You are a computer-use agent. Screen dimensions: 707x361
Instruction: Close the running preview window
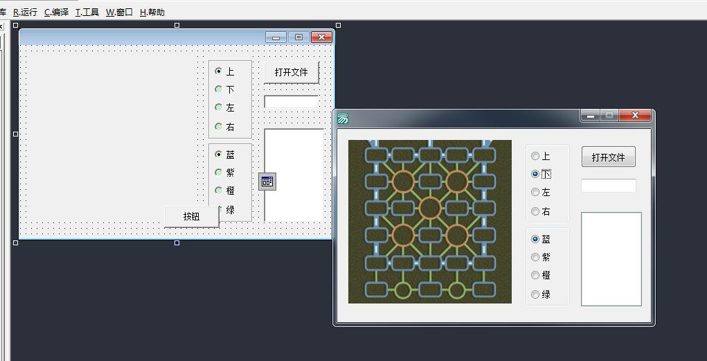click(635, 116)
